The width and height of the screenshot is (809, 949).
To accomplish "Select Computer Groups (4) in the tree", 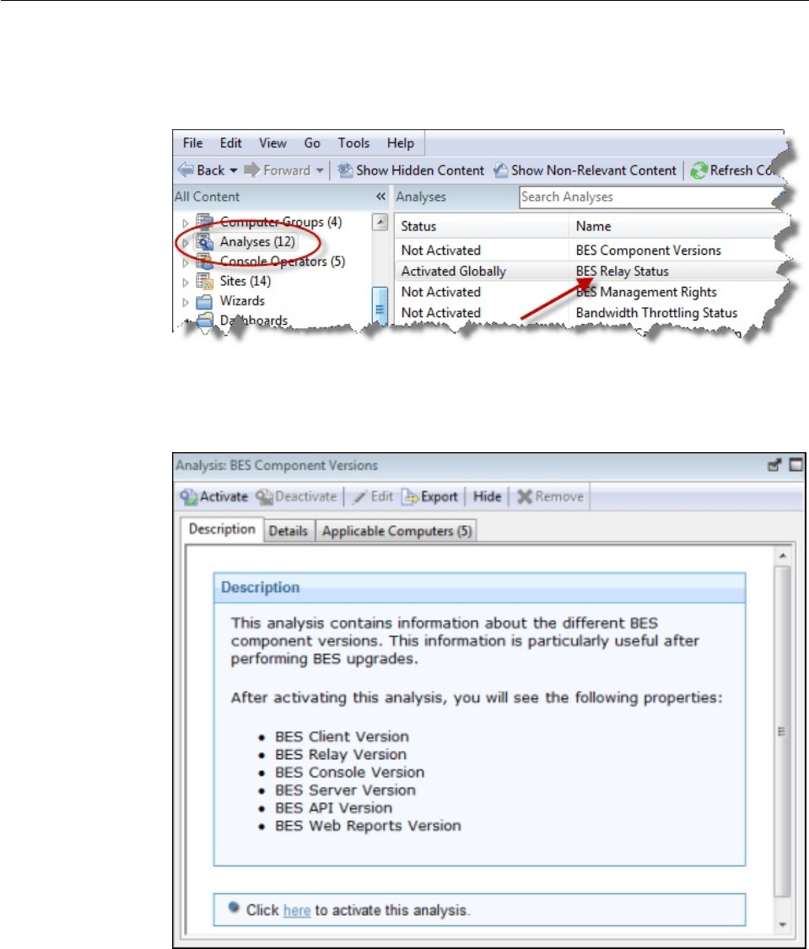I will [x=281, y=222].
